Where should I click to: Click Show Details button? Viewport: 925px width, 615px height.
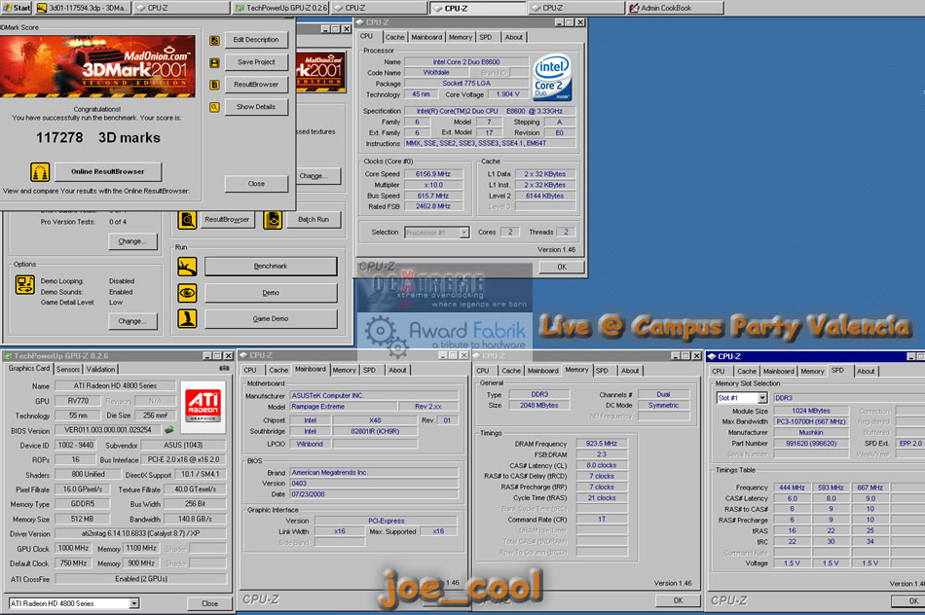(x=256, y=107)
